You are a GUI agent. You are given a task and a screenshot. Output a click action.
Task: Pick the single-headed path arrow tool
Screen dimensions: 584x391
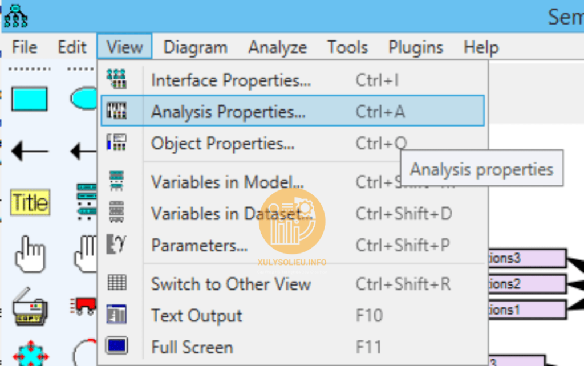point(29,151)
